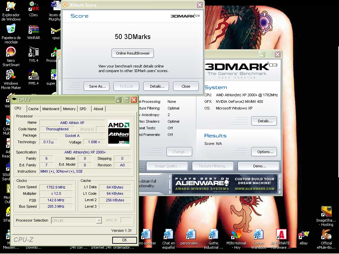
Task: Open MSN Hotmail desktop shortcut
Action: (x=236, y=236)
